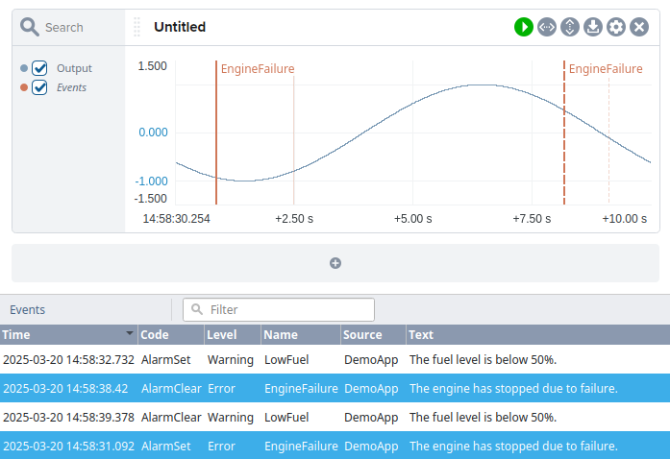The image size is (670, 459).
Task: Click the fit horizontal axis icon
Action: pyautogui.click(x=547, y=27)
